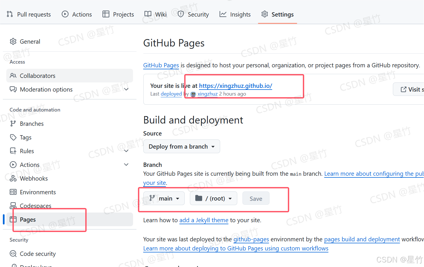Click the Security shield icon

click(181, 14)
